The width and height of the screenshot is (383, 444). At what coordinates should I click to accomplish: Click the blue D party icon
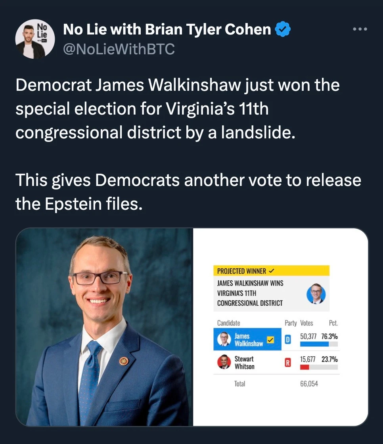[x=288, y=340]
